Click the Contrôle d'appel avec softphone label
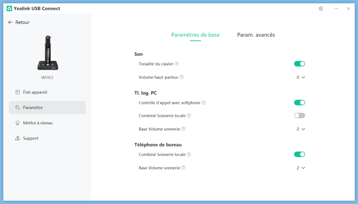The height and width of the screenshot is (204, 358). tap(169, 103)
